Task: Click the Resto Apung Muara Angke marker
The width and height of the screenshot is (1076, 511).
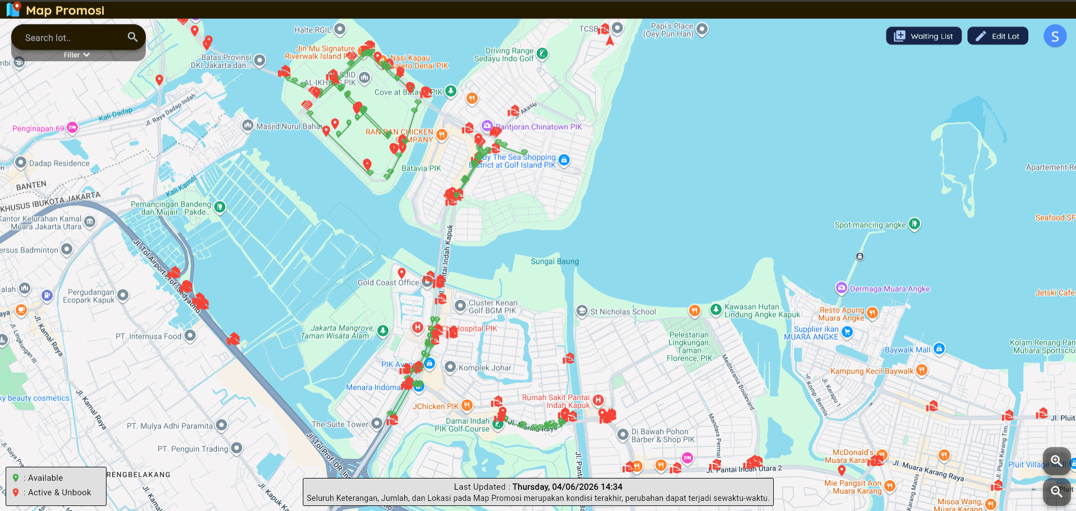Action: click(x=872, y=313)
